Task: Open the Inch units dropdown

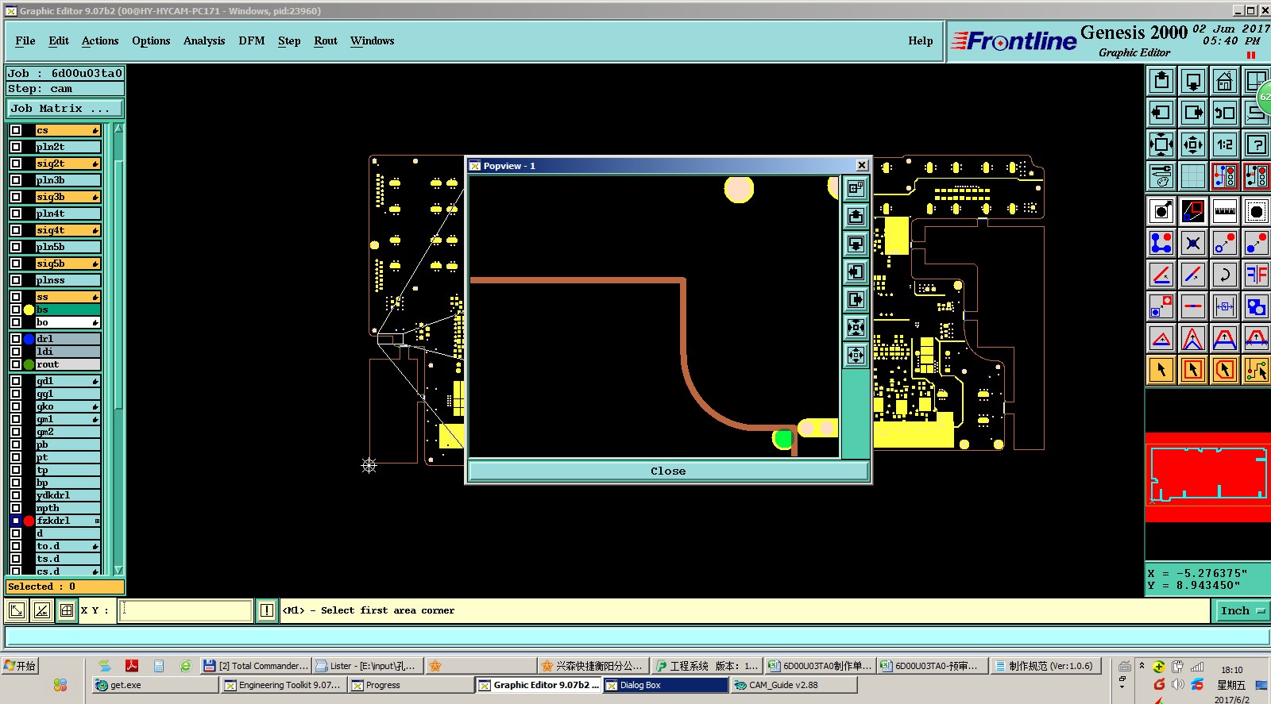Action: 1242,610
